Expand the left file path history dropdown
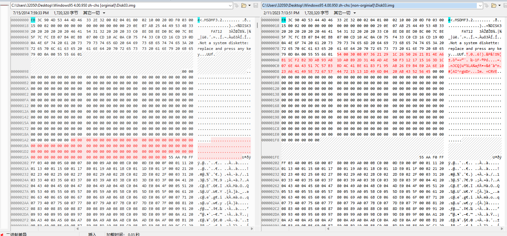 [x=230, y=5]
